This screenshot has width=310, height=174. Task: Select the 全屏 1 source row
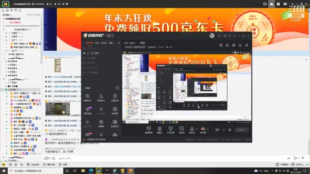(x=102, y=53)
